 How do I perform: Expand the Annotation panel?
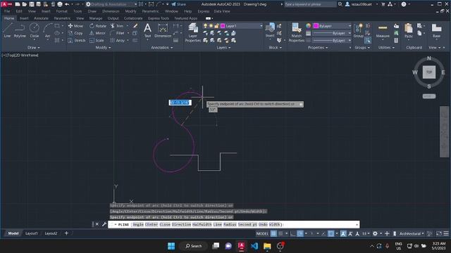162,48
